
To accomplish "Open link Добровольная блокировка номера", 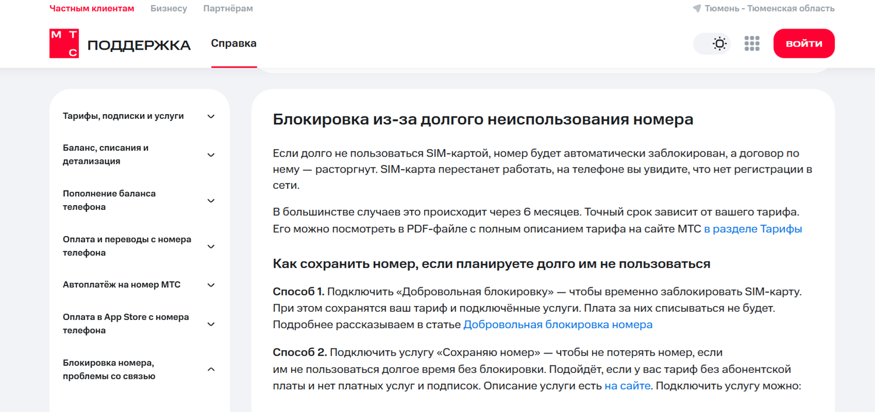I will pyautogui.click(x=558, y=325).
